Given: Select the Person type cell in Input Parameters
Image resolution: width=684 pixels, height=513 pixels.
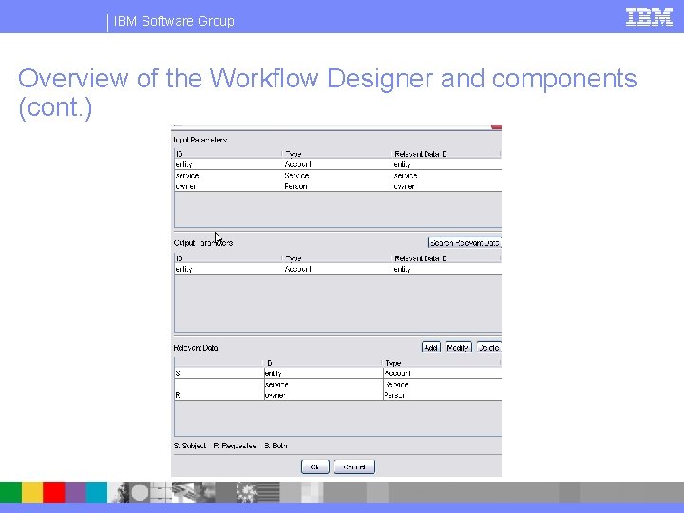Looking at the screenshot, I should click(x=337, y=186).
